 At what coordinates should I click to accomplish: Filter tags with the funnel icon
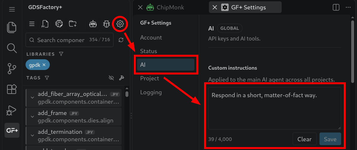point(47,78)
